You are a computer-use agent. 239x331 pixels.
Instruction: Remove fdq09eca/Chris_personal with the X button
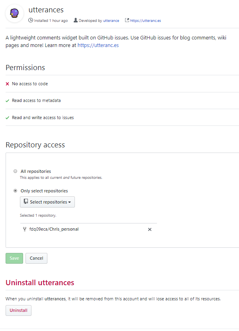150,229
